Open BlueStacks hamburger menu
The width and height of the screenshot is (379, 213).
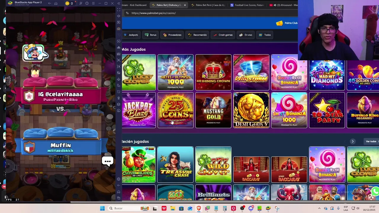point(93,3)
